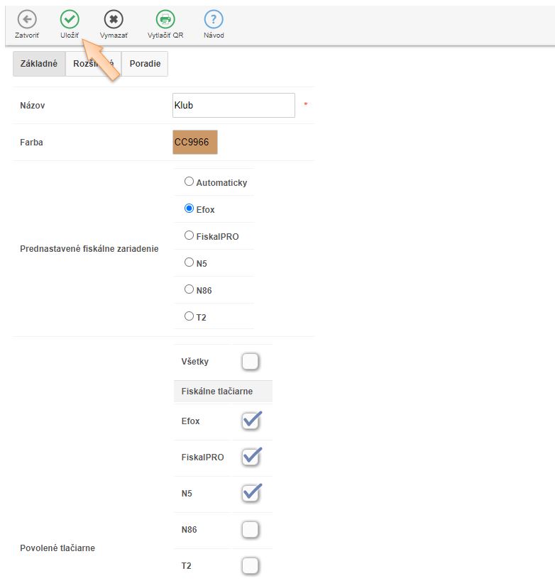Uncheck the FiskalPRO printer checkbox
Screen dimensions: 555x588
point(250,457)
